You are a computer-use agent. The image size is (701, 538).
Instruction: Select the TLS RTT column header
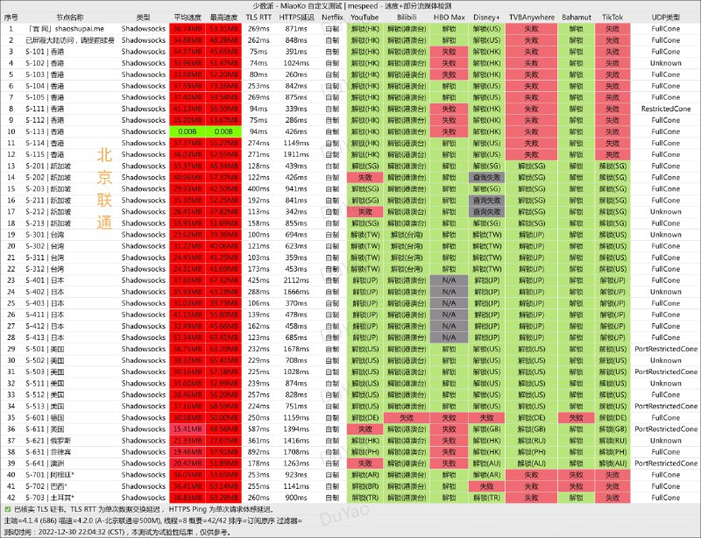[x=258, y=18]
